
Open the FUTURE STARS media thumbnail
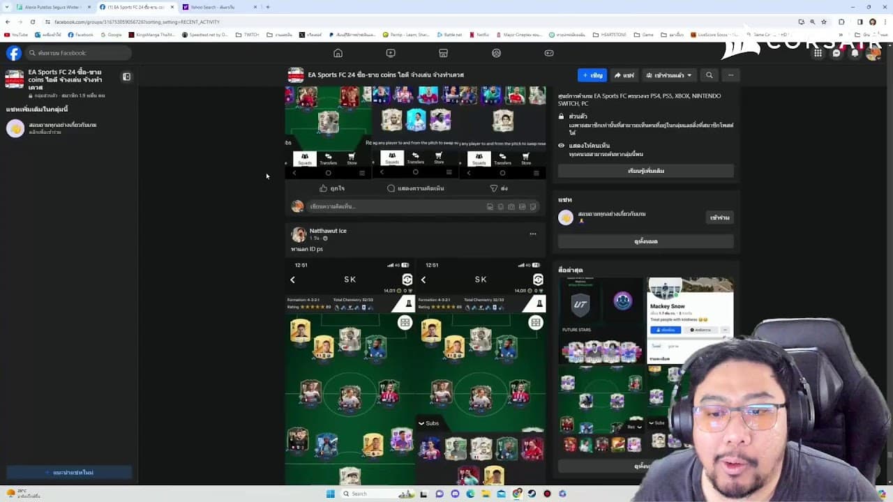[x=601, y=321]
